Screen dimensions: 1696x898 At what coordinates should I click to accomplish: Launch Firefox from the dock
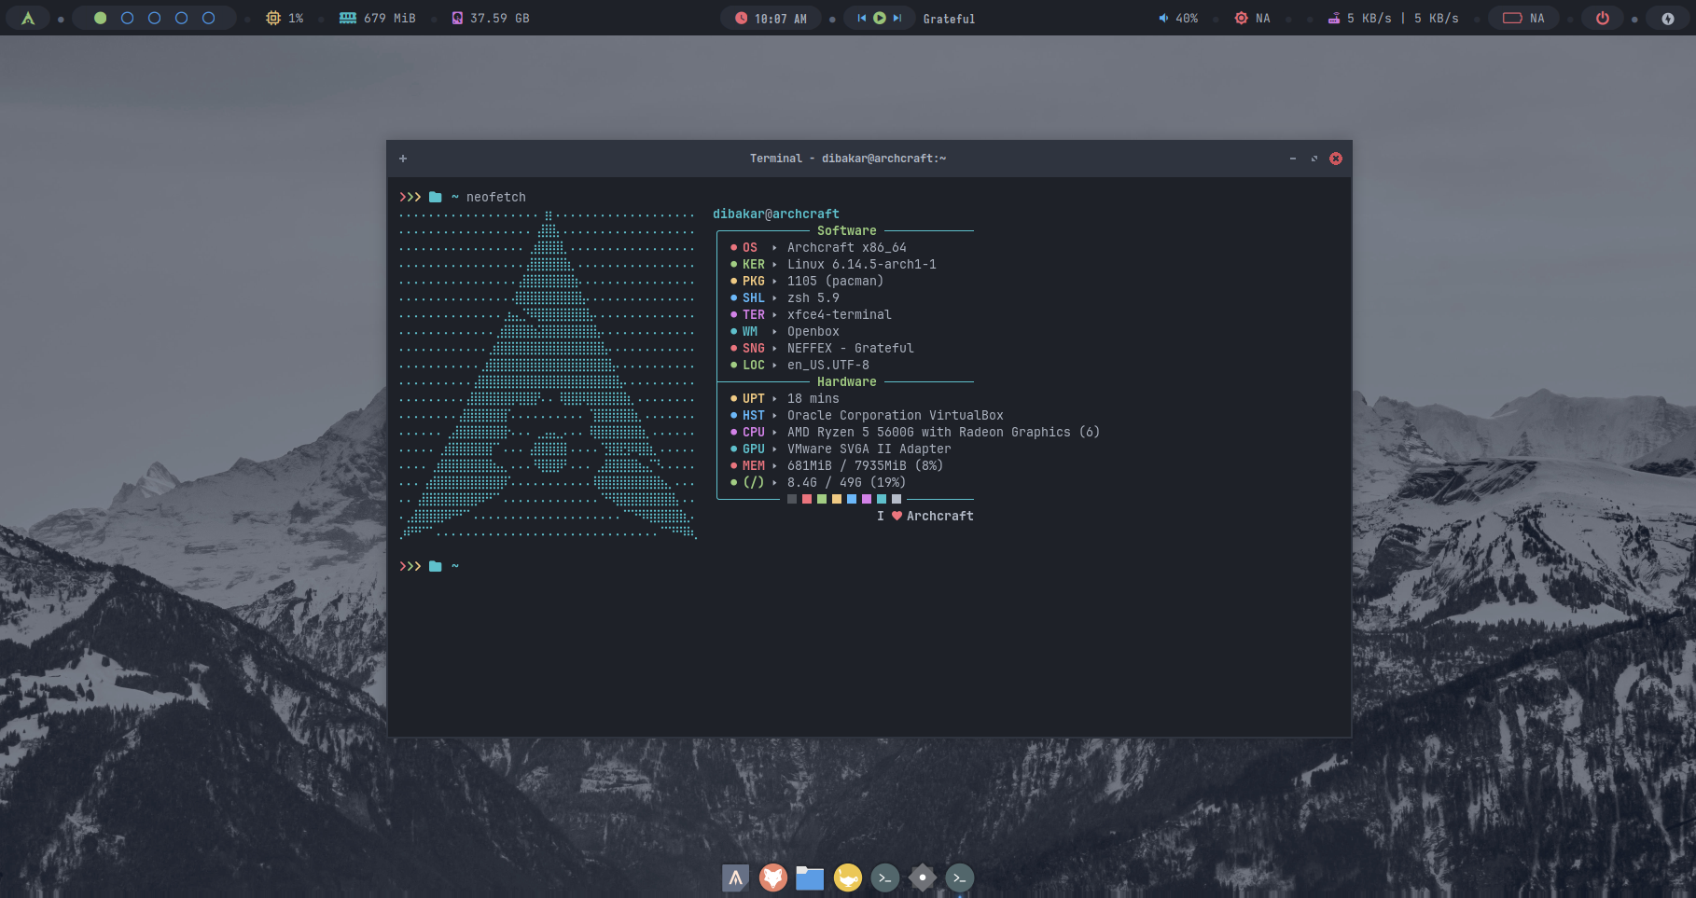click(773, 877)
